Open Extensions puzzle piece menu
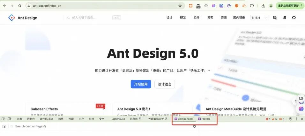The width and height of the screenshot is (305, 136). click(252, 6)
